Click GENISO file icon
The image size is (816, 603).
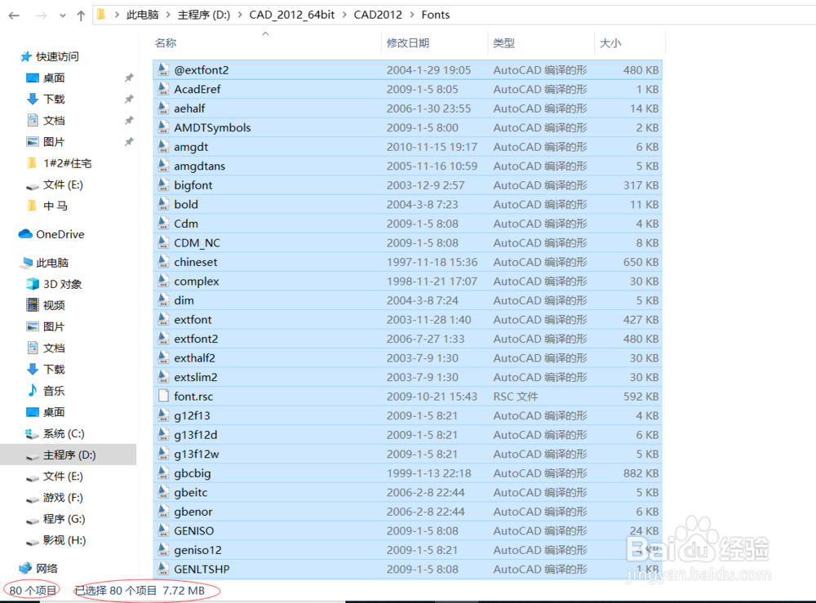tap(163, 530)
